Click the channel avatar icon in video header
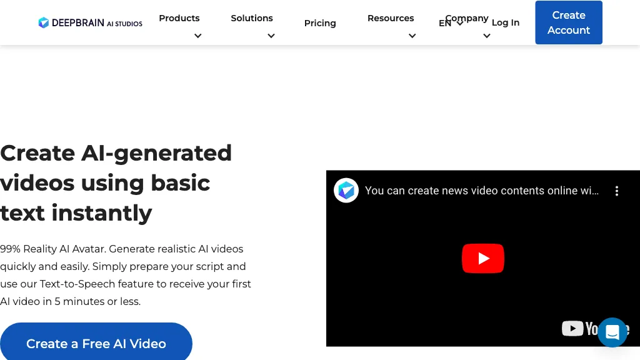The width and height of the screenshot is (640, 360). 346,191
